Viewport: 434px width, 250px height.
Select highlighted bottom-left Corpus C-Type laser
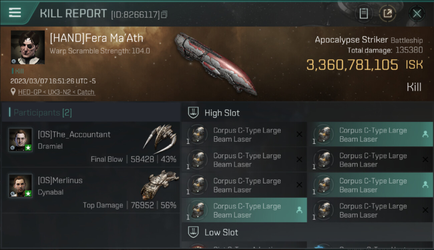click(x=244, y=210)
